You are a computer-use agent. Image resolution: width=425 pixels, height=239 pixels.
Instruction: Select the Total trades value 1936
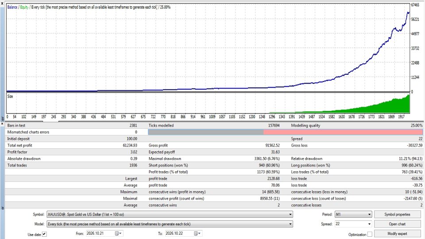point(133,165)
